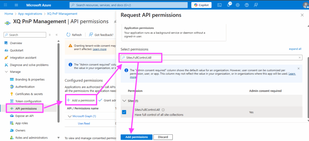This screenshot has width=309, height=141.
Task: Open the portal settings gear
Action: [x=238, y=5]
